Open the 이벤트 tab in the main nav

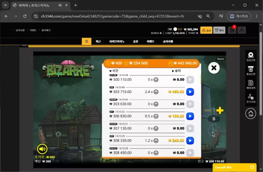point(150,41)
